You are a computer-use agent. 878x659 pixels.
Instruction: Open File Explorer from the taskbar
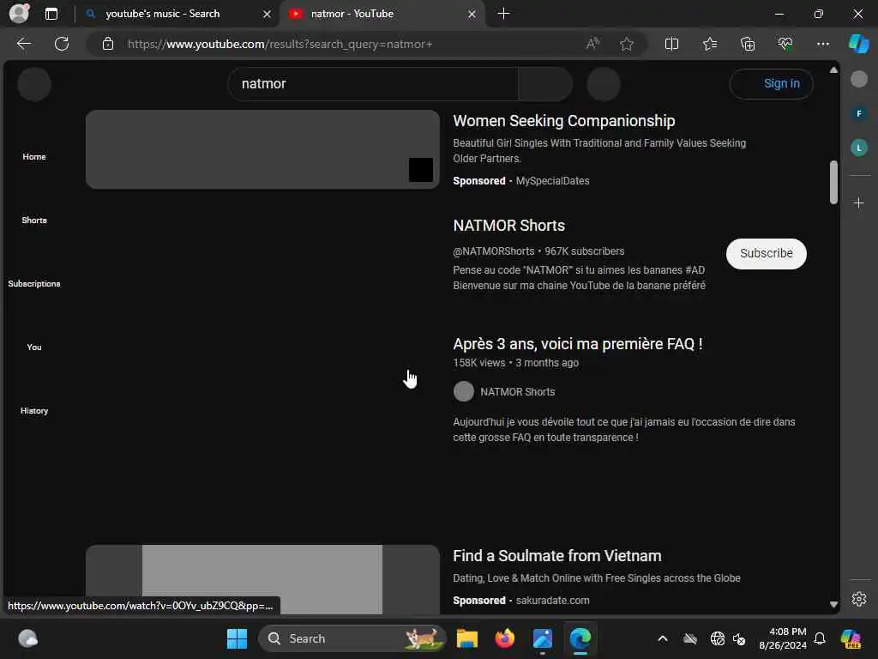click(467, 638)
